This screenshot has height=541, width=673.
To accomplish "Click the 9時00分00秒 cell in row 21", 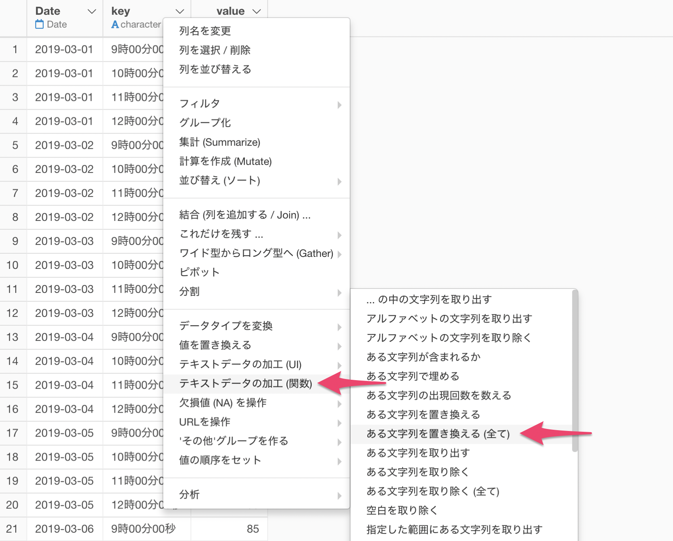I will [x=147, y=529].
